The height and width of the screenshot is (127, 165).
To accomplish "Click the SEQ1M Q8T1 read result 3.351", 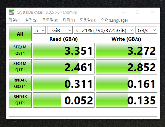I will pos(64,50).
